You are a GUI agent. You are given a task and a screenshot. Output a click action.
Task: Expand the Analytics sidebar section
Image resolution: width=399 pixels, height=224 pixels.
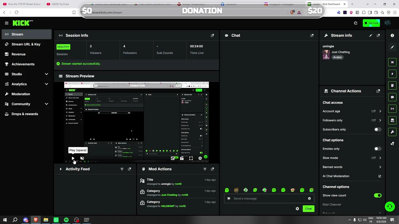46,84
